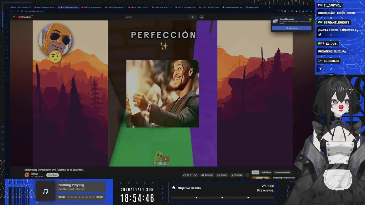The height and width of the screenshot is (205, 365).
Task: Click the STREAMELEMENTS chat username
Action: pyautogui.click(x=336, y=22)
